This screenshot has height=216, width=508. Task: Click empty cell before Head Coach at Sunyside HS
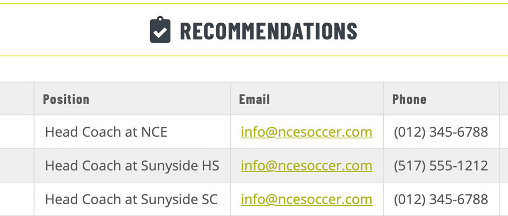[x=17, y=165]
